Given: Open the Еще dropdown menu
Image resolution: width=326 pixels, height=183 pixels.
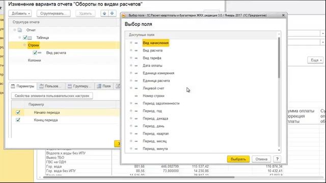Looking at the screenshot, I should tap(315, 60).
